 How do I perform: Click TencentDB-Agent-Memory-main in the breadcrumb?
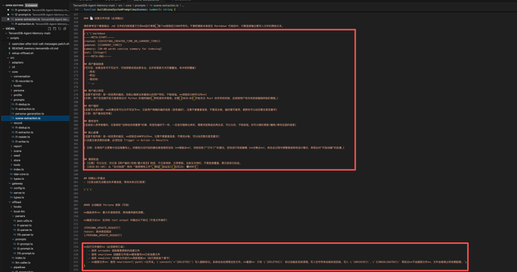click(94, 6)
